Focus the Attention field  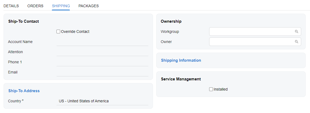[102, 52]
